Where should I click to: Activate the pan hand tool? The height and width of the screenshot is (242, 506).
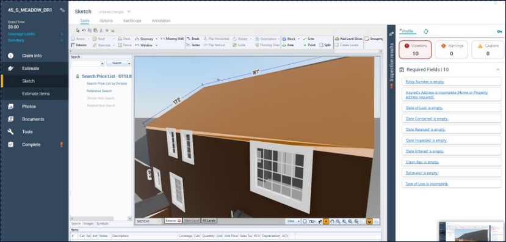332,221
